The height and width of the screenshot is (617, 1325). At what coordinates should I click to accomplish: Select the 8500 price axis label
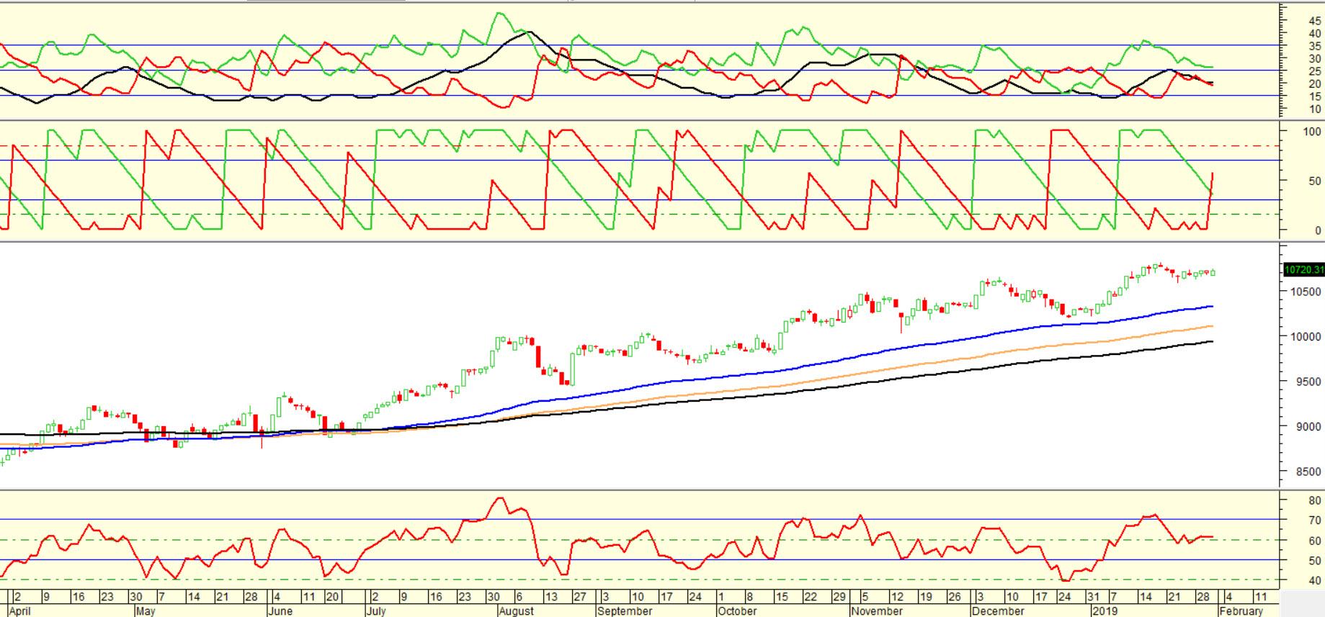1308,472
